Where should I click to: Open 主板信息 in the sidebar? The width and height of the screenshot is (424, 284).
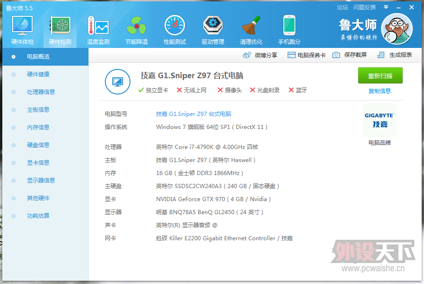pyautogui.click(x=46, y=110)
